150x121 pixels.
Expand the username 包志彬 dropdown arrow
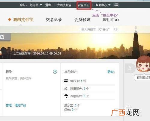point(41,5)
